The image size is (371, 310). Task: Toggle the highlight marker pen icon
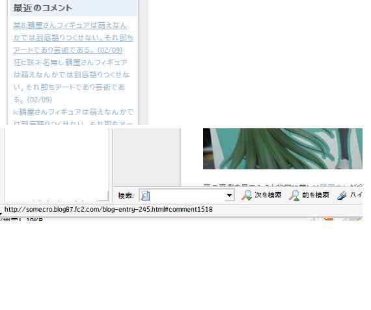[x=342, y=195]
